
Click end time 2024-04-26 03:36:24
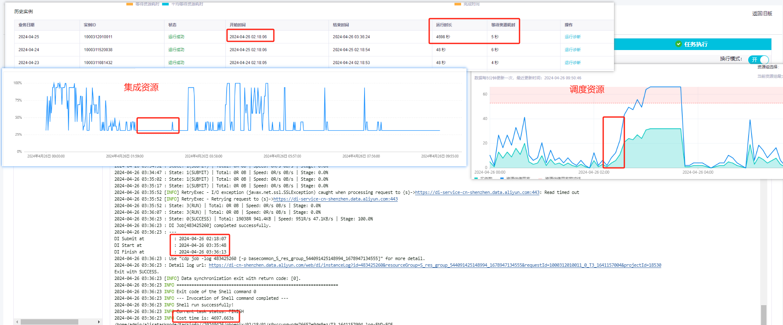[351, 37]
